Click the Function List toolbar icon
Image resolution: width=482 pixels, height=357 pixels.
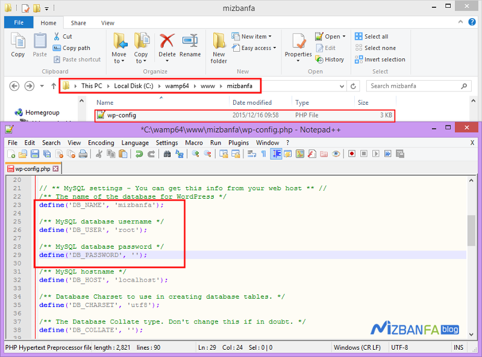coord(312,154)
